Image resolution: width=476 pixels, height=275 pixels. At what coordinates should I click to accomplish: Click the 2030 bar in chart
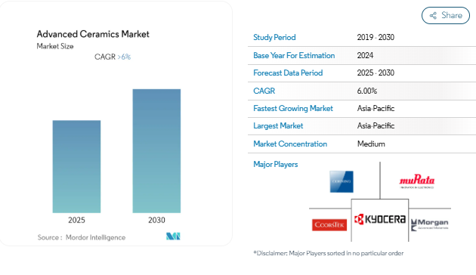(156, 151)
